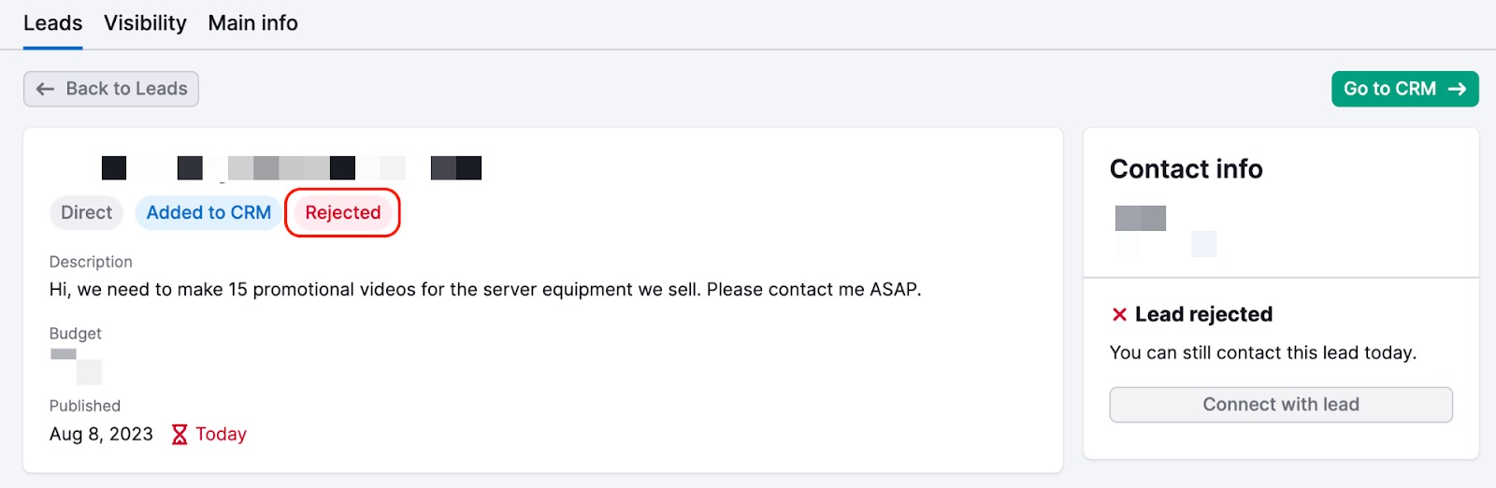Switch to the Visibility tab
Screen dimensions: 1496x488
click(x=145, y=23)
